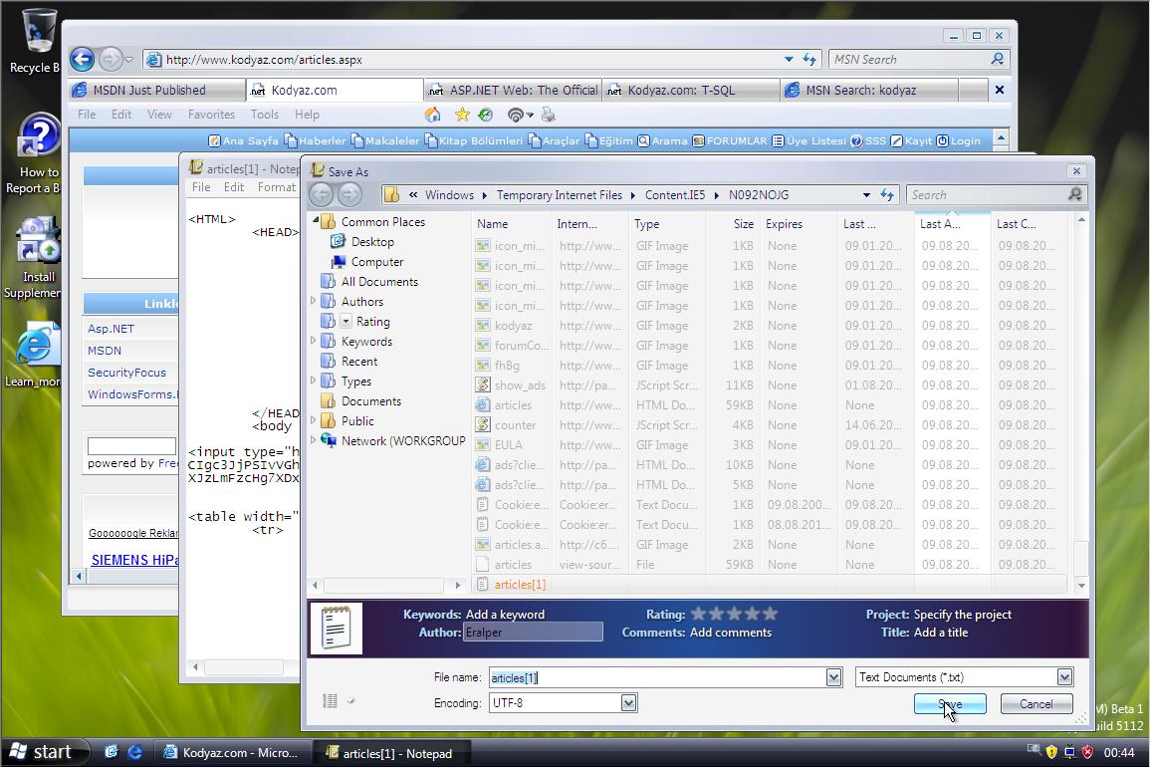Expand the Authors tree node
This screenshot has height=767, width=1150.
pyautogui.click(x=314, y=301)
